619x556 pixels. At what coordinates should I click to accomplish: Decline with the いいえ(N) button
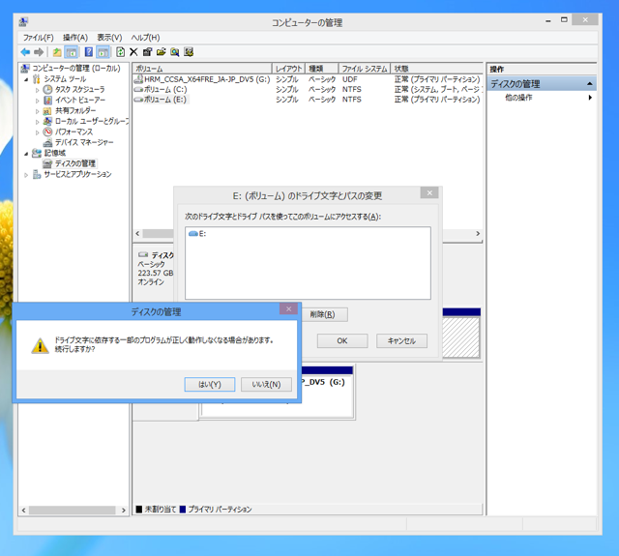(x=267, y=384)
